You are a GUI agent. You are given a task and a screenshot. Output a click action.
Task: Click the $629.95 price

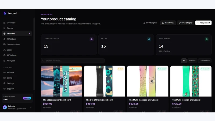(x=134, y=104)
